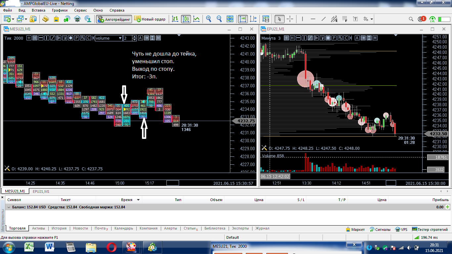Collapse the Баланс summary row
This screenshot has height=254, width=452.
pos(9,207)
